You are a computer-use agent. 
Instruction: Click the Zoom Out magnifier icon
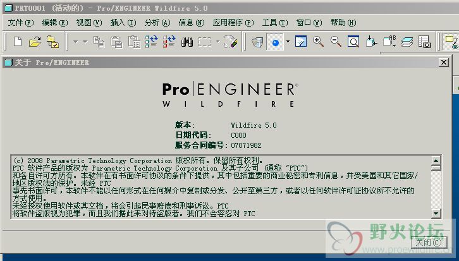[x=336, y=42]
